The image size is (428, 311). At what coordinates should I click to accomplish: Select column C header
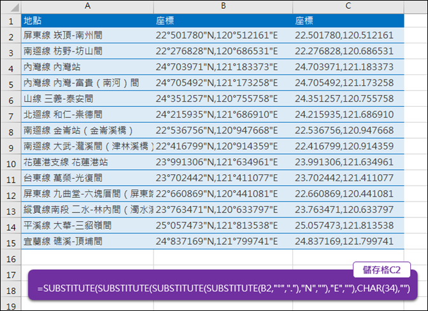click(348, 6)
